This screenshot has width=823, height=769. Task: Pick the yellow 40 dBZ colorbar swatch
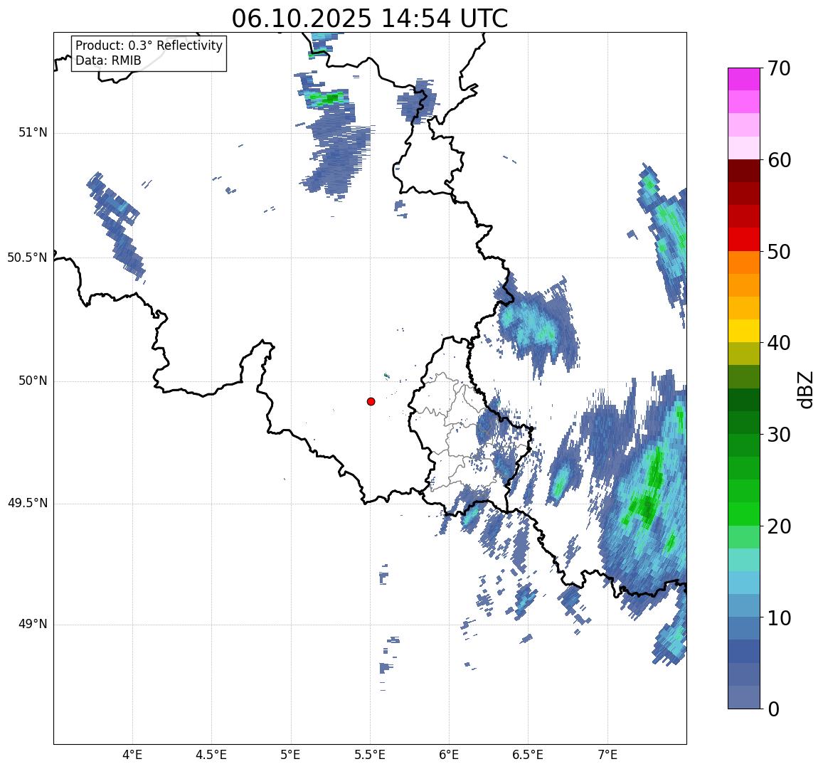[x=744, y=332]
